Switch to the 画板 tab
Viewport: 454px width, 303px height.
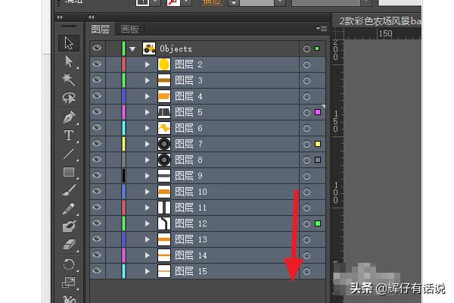130,30
